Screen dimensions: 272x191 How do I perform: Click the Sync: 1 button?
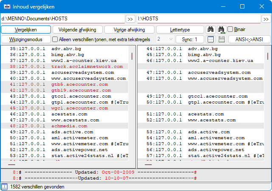[x=190, y=39]
